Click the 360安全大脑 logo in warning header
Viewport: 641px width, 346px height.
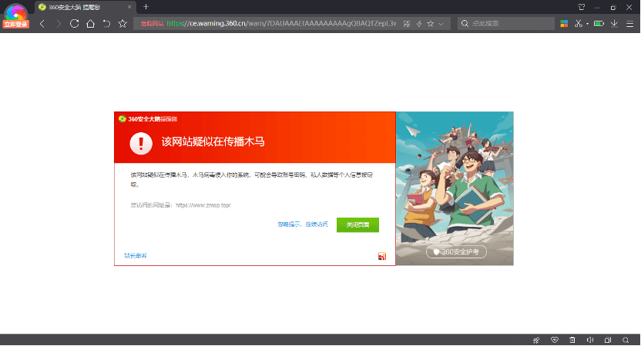click(148, 119)
